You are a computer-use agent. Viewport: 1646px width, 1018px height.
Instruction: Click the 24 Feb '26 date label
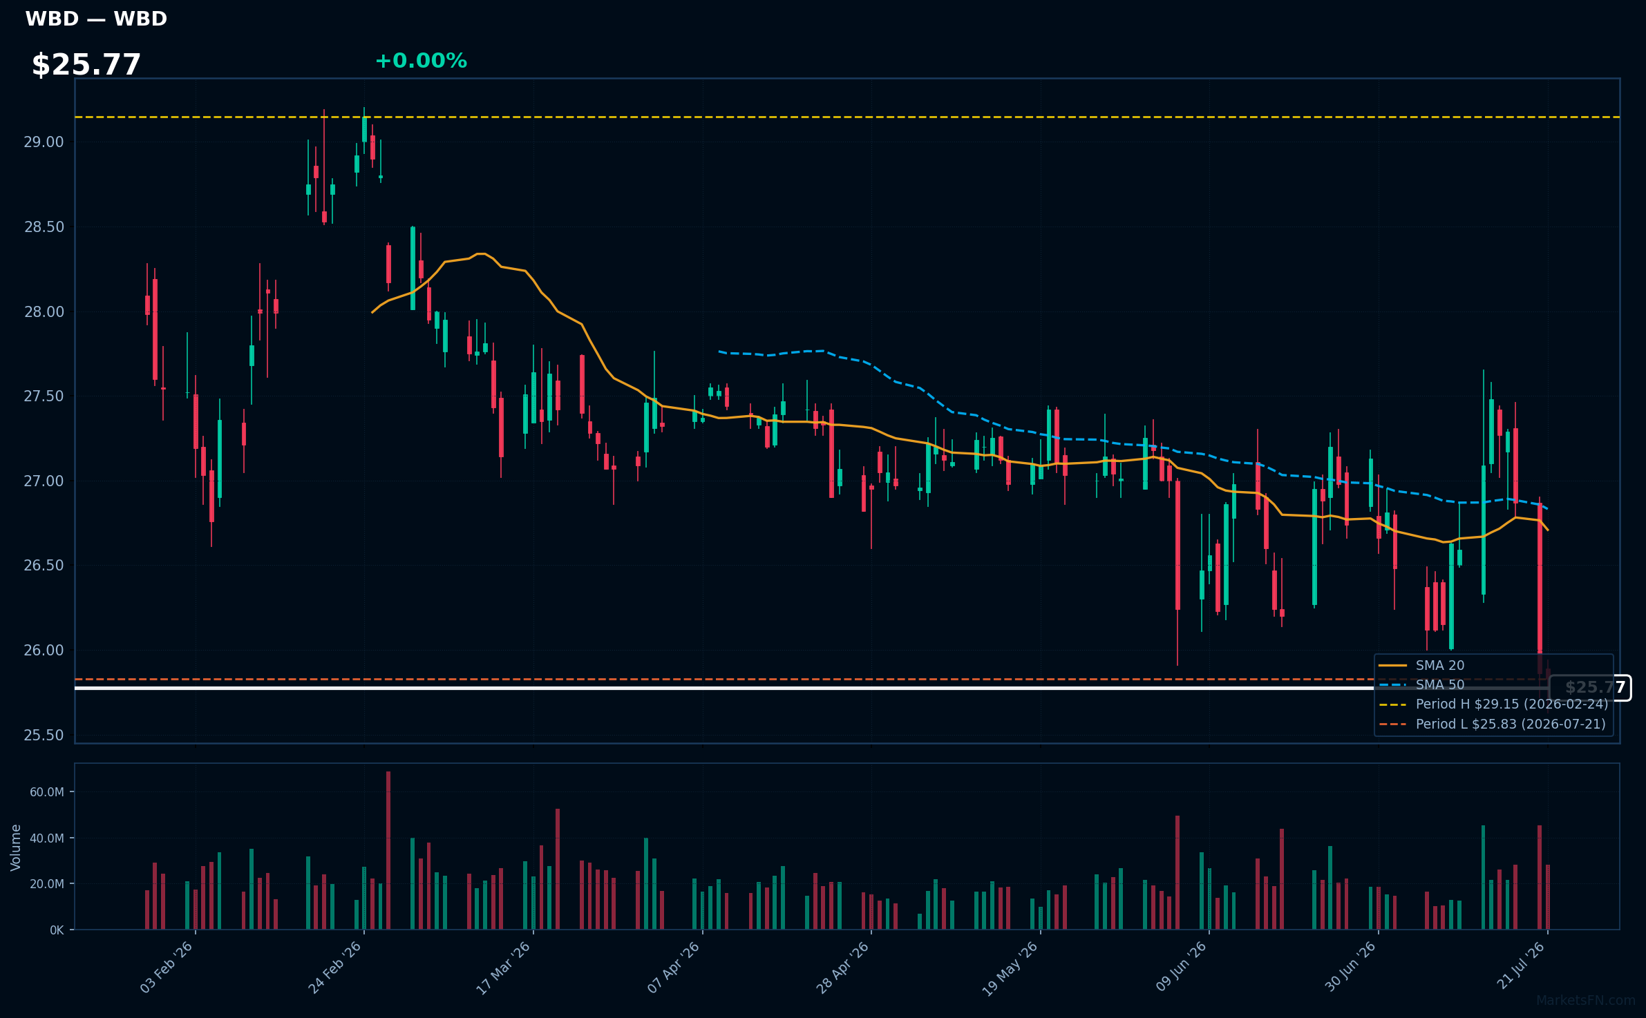(x=335, y=968)
